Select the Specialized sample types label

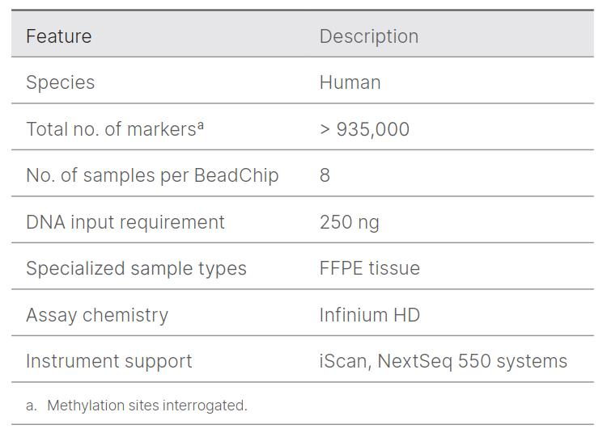click(136, 268)
